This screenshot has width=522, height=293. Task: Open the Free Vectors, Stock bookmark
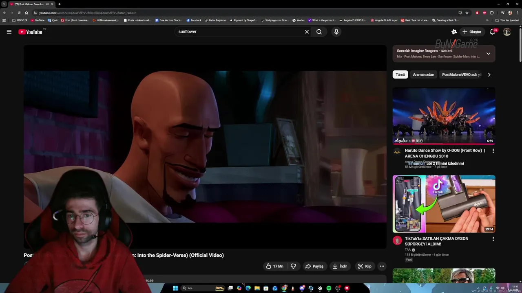[x=168, y=20]
